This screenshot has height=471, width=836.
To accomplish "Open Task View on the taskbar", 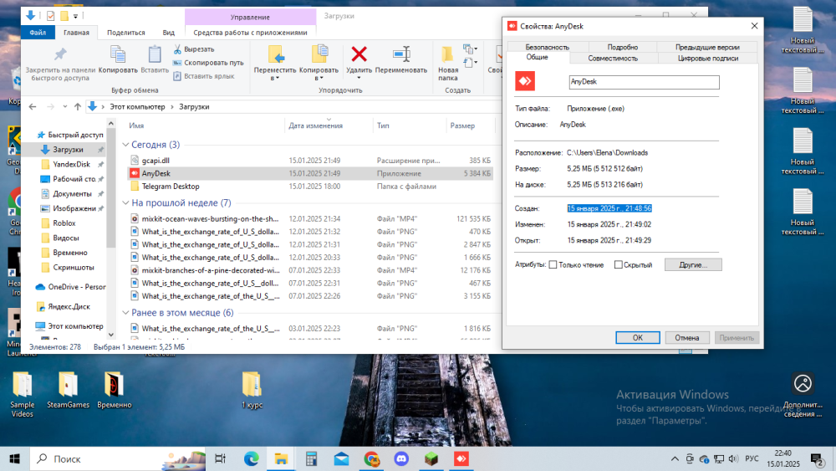I will [x=220, y=458].
